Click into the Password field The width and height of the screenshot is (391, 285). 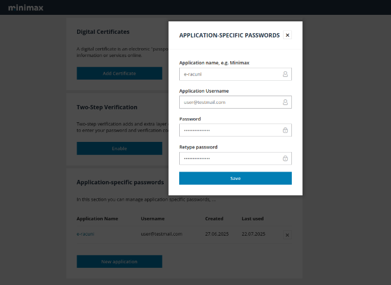pos(229,131)
